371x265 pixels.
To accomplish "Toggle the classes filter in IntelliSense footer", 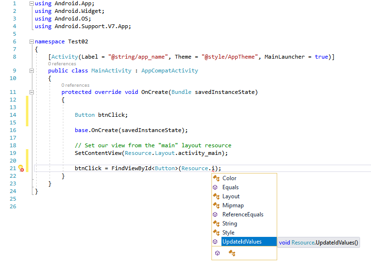I will coord(232,253).
